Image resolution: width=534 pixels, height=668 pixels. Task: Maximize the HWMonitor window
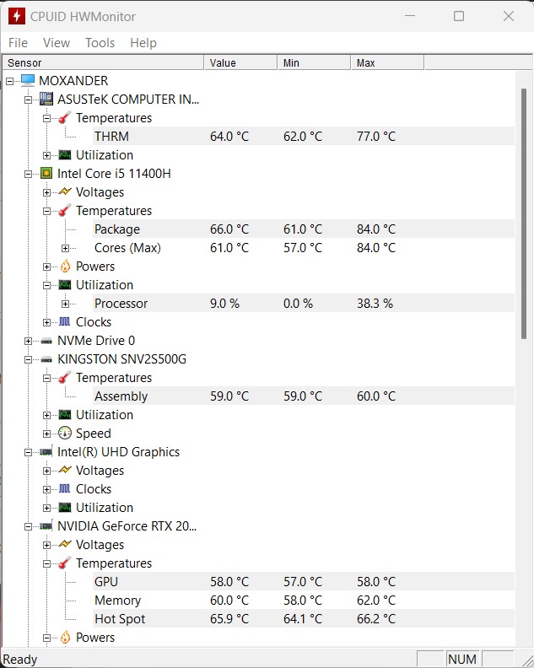point(459,16)
